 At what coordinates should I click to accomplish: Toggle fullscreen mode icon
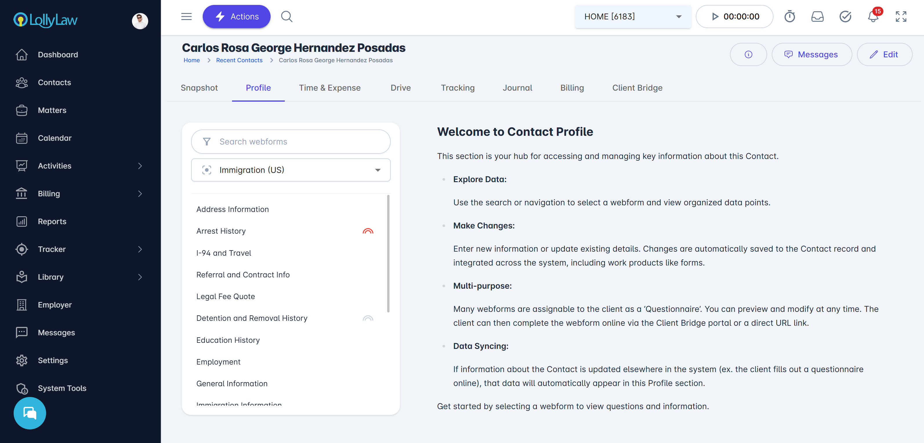901,17
